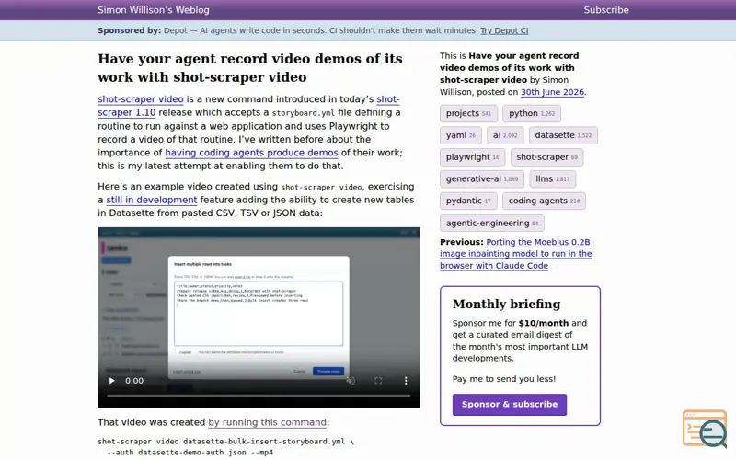Select the datasette tag
This screenshot has width=736, height=460.
(x=563, y=135)
